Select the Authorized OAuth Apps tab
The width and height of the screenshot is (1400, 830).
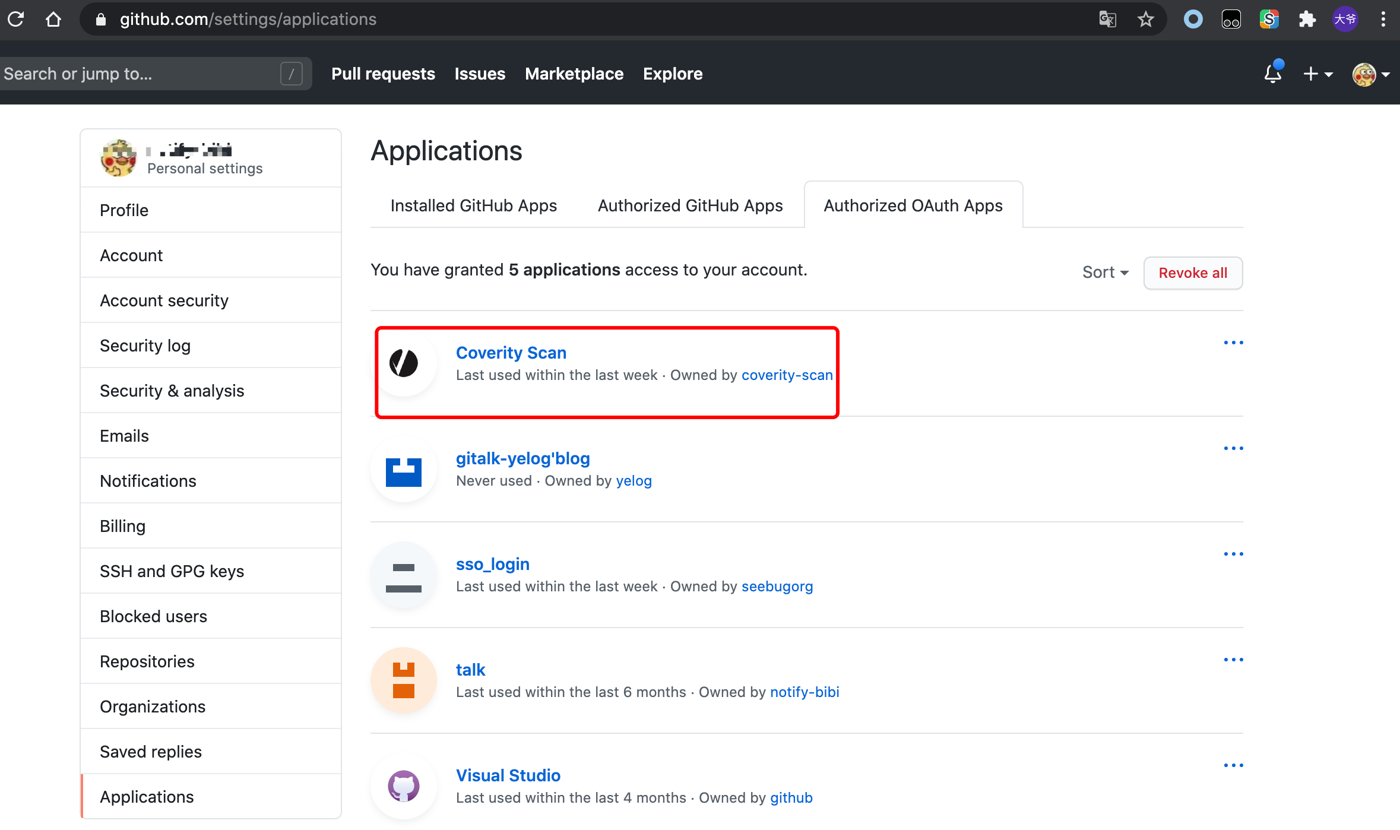tap(913, 205)
